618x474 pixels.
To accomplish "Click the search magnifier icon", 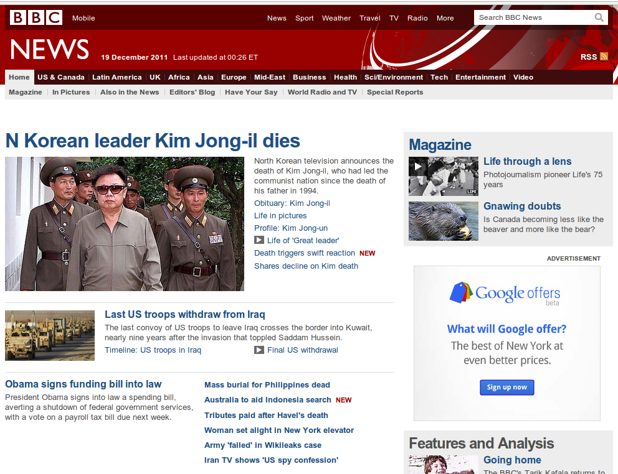I will [599, 17].
